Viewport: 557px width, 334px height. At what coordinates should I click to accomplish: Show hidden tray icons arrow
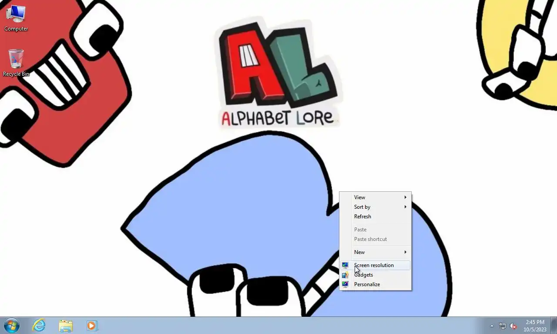pyautogui.click(x=492, y=326)
